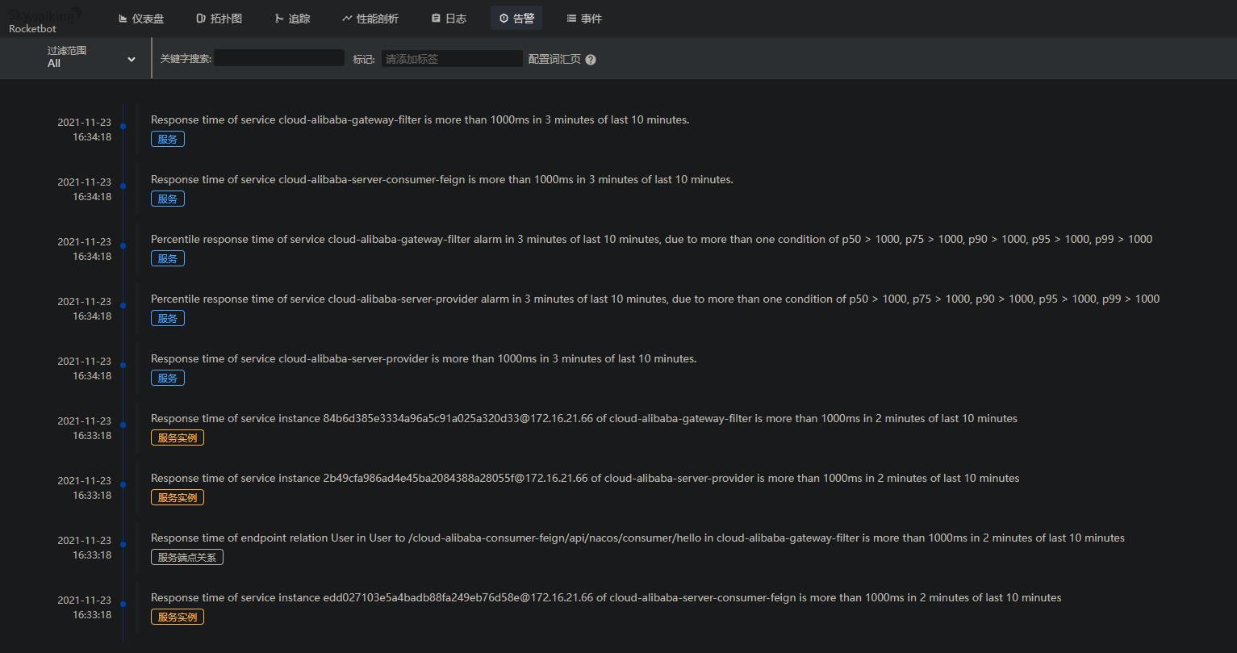The width and height of the screenshot is (1237, 653).
Task: Switch to the 拓扑图 topology tab
Action: point(219,19)
